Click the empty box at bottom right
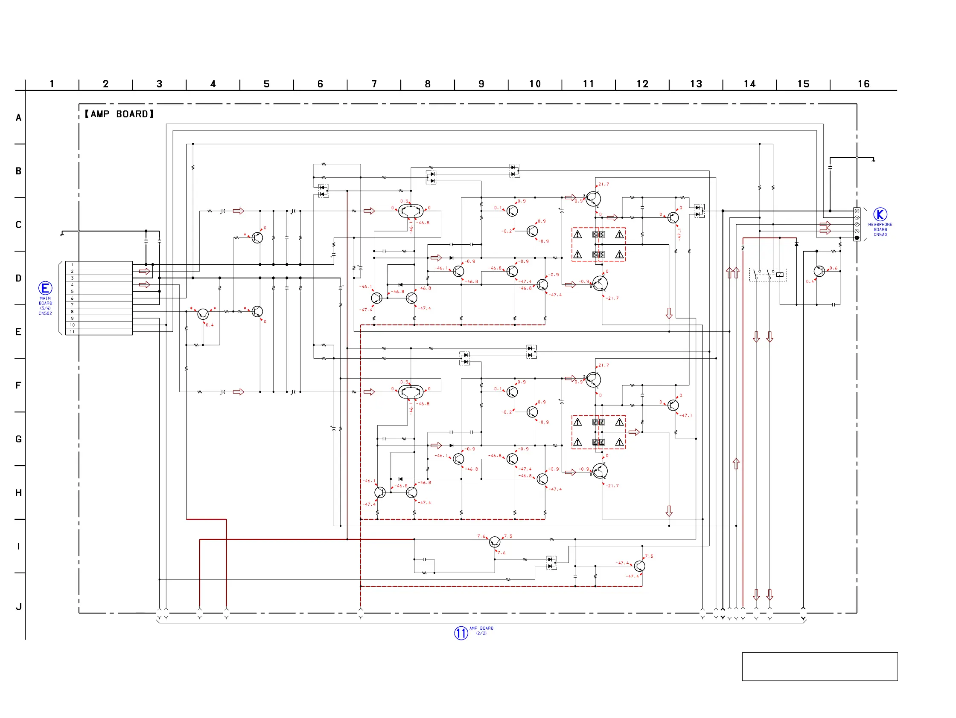 point(819,666)
